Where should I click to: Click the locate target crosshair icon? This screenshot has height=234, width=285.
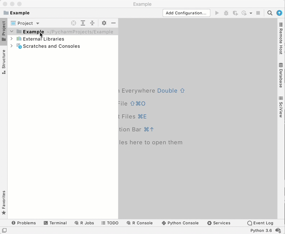coord(74,23)
